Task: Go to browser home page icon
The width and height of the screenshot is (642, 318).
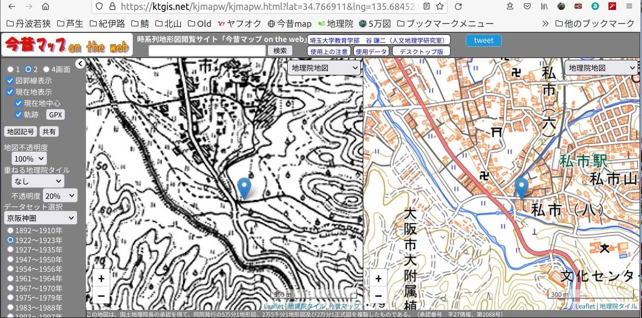Action: 45,7
